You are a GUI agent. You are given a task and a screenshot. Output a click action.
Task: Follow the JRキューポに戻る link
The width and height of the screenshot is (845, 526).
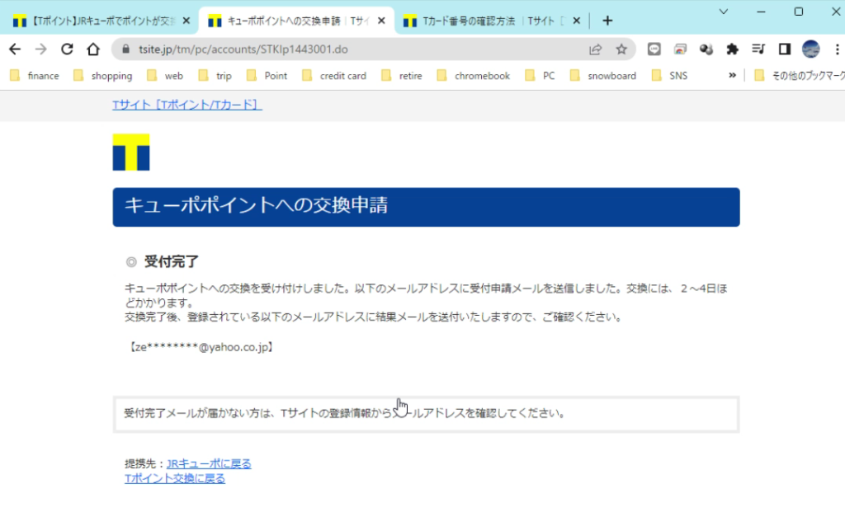click(x=209, y=463)
